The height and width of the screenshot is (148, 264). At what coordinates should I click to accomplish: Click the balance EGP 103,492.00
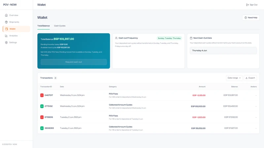pos(230,106)
